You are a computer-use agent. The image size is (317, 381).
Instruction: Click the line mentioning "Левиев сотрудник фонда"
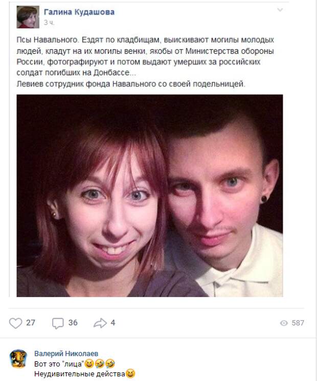[131, 84]
